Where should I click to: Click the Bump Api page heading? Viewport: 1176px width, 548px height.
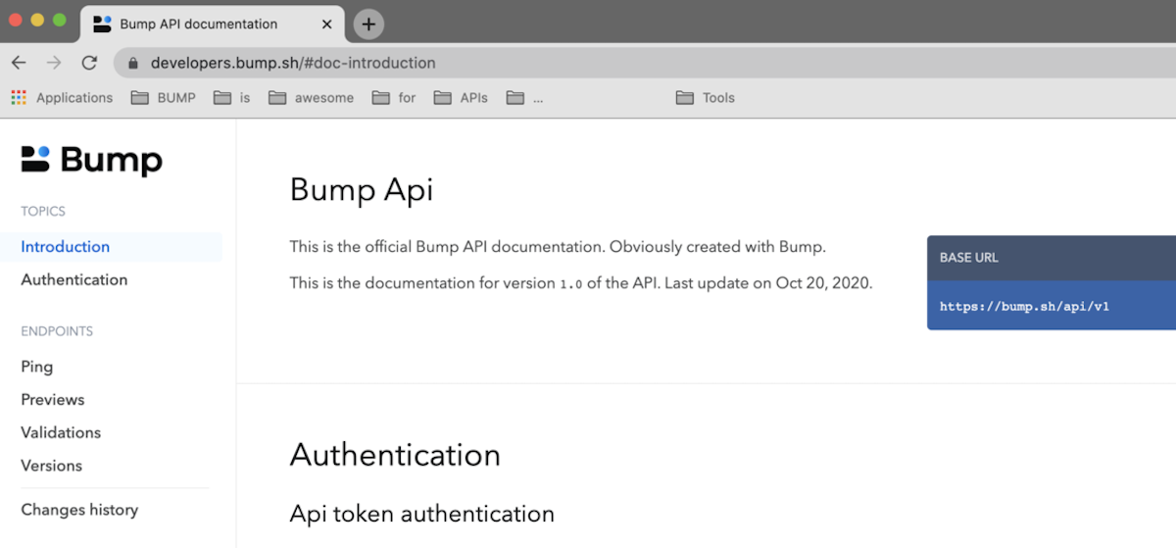tap(362, 189)
